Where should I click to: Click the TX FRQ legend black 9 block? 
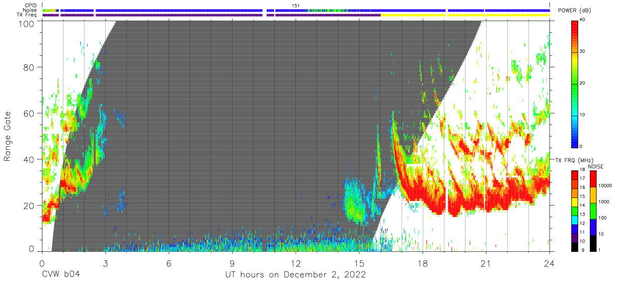click(x=575, y=247)
